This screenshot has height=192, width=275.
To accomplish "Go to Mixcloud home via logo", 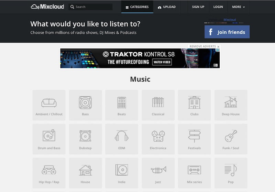I will coord(47,7).
